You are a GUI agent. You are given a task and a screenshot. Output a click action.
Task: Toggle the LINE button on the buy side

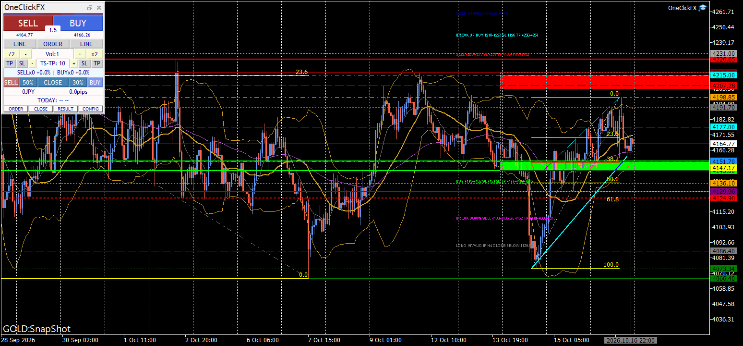pos(86,44)
